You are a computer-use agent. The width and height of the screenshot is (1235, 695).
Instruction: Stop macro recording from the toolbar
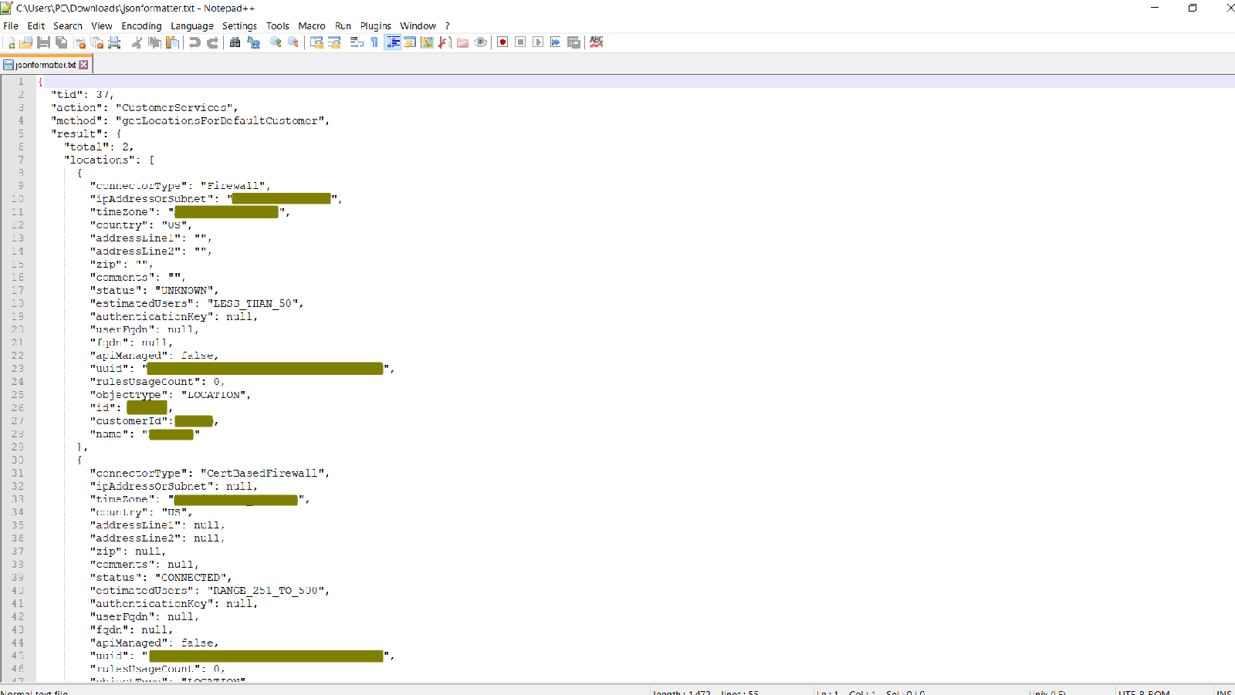520,42
